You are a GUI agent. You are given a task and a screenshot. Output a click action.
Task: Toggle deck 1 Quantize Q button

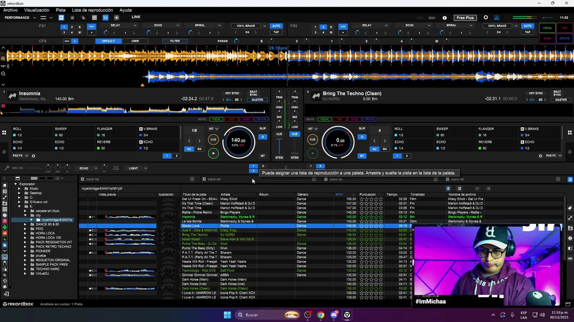click(263, 137)
